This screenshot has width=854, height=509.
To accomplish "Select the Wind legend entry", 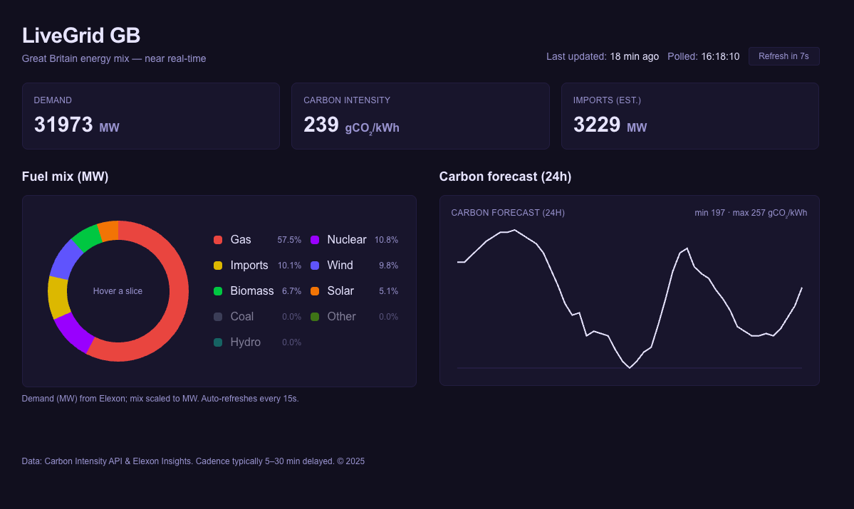I will (340, 266).
